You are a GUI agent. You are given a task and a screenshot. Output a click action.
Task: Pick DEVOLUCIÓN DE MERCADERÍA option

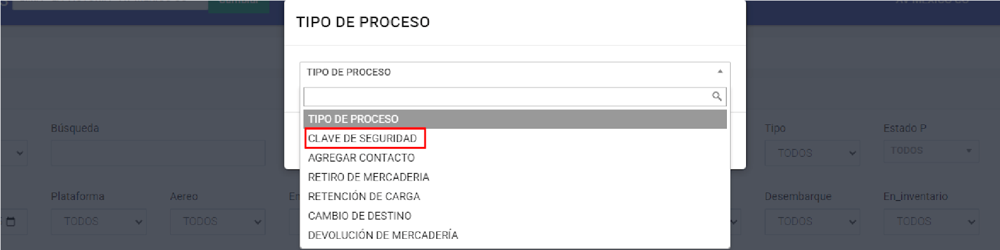coord(383,235)
